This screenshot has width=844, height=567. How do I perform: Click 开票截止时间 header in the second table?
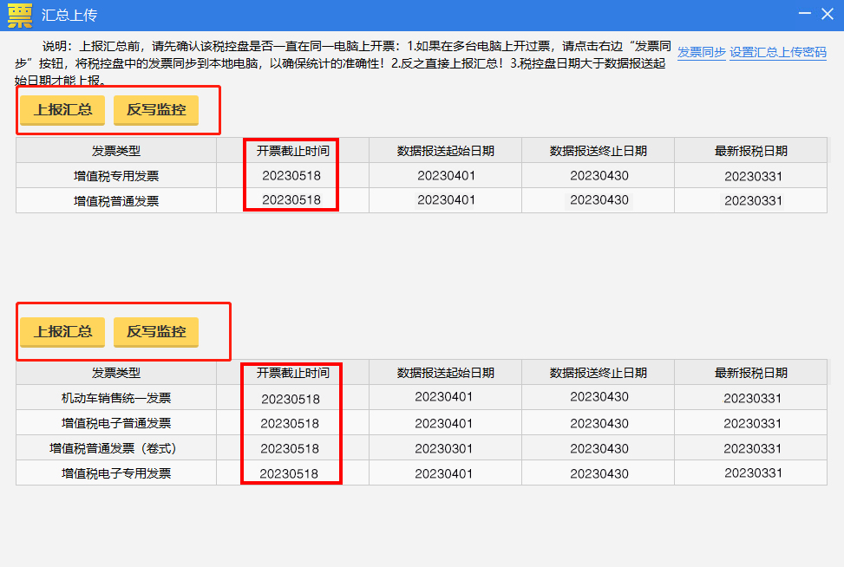[293, 373]
